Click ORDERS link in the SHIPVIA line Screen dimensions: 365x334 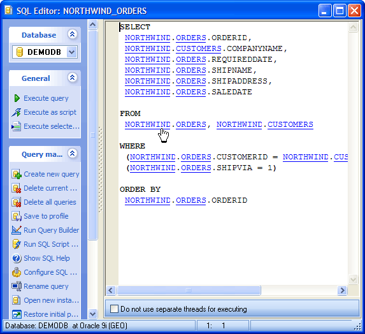coord(196,168)
